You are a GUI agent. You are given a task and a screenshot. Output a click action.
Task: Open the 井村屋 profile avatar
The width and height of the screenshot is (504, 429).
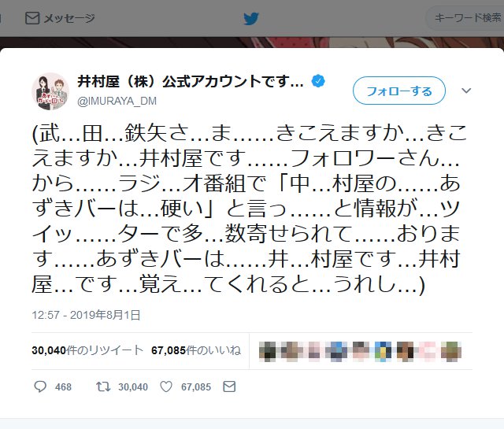[x=50, y=91]
